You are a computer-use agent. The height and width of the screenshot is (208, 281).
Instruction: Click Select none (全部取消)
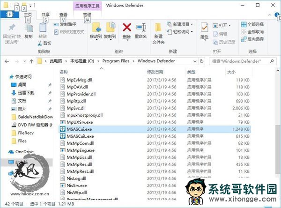tap(252, 32)
